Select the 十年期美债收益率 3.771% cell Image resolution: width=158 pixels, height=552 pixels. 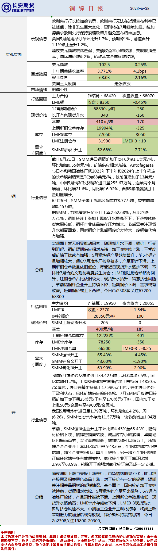click(104, 71)
